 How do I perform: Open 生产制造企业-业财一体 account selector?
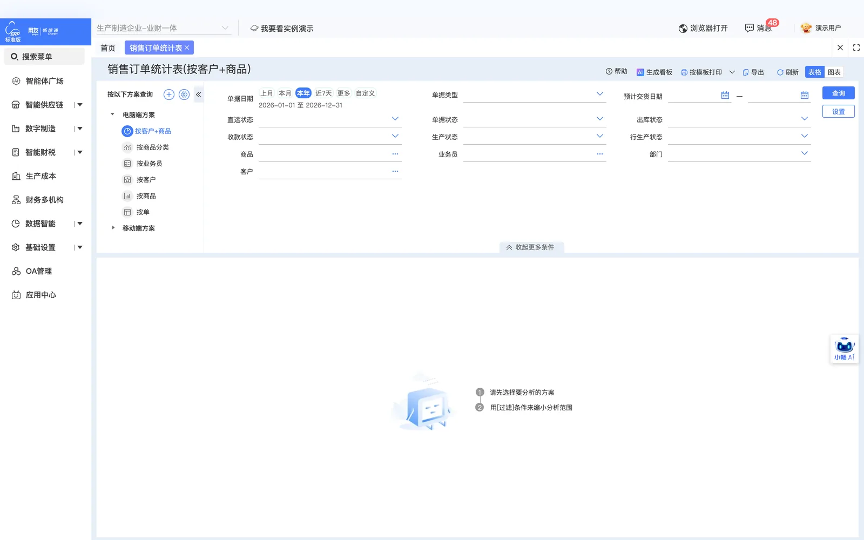point(163,28)
